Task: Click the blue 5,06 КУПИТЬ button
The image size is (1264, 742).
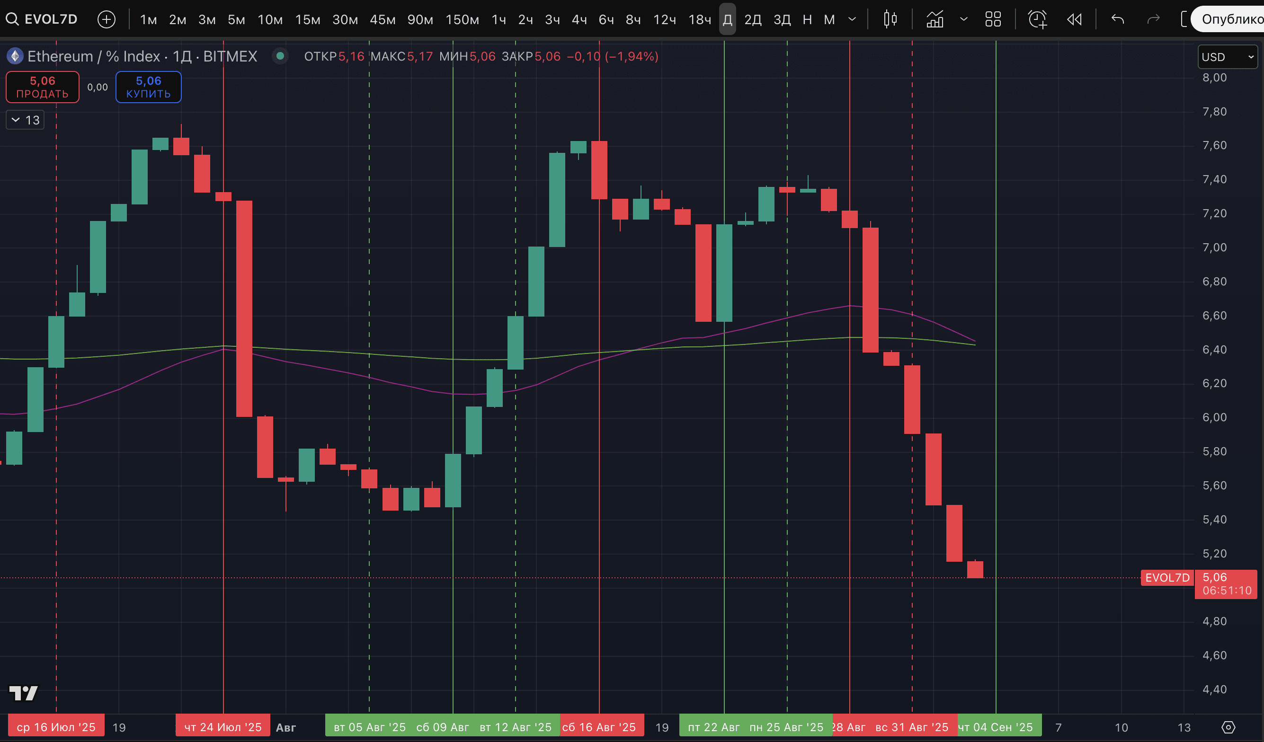Action: pyautogui.click(x=149, y=87)
